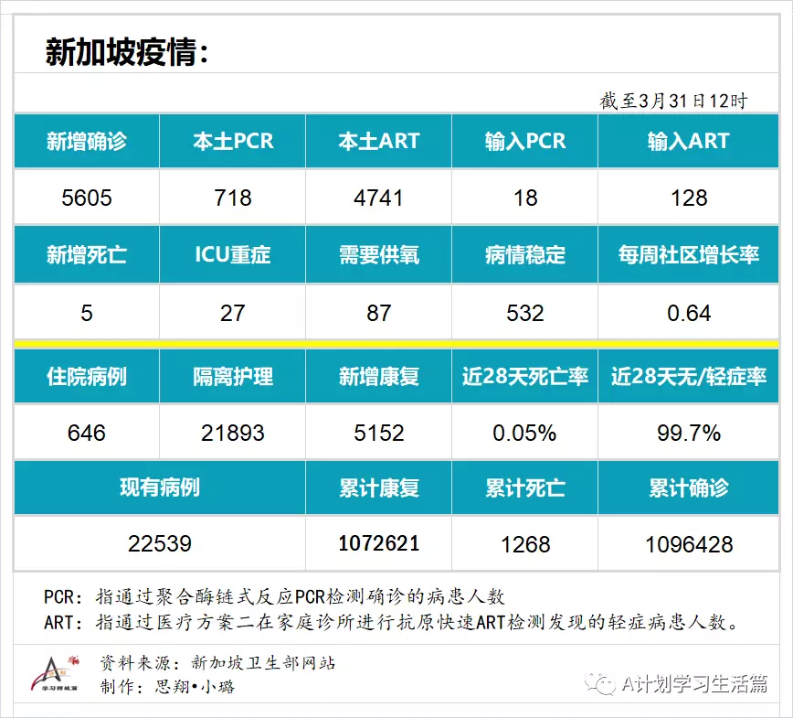Toggle the 病情稳定 header cell
Screen dimensions: 793x718
[x=524, y=254]
